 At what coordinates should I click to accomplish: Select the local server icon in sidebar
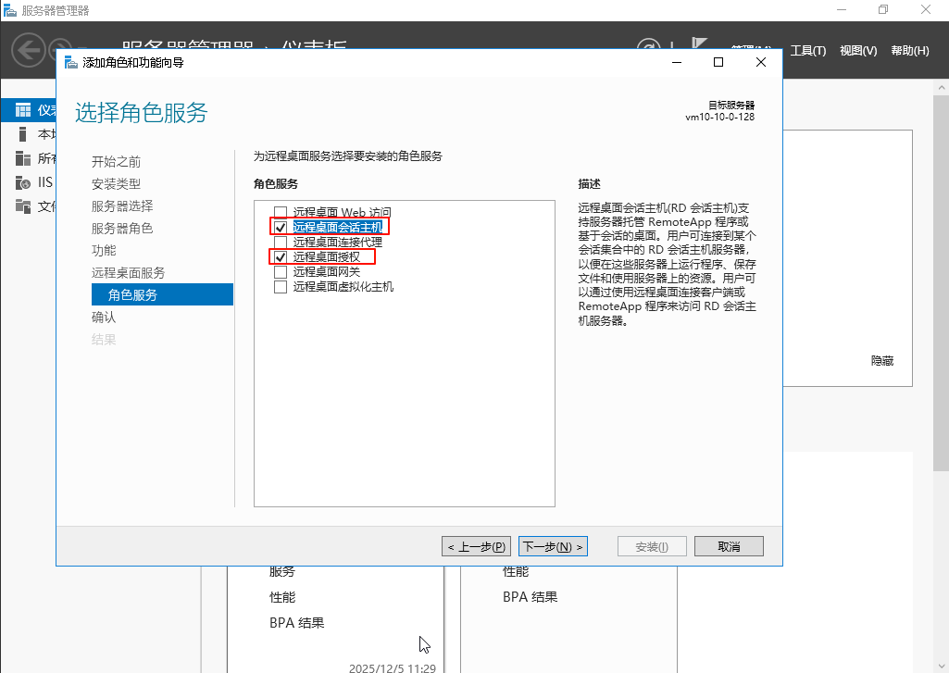click(x=23, y=133)
